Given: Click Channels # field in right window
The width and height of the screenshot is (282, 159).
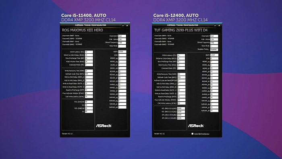Looking at the screenshot, I should [x=214, y=36].
